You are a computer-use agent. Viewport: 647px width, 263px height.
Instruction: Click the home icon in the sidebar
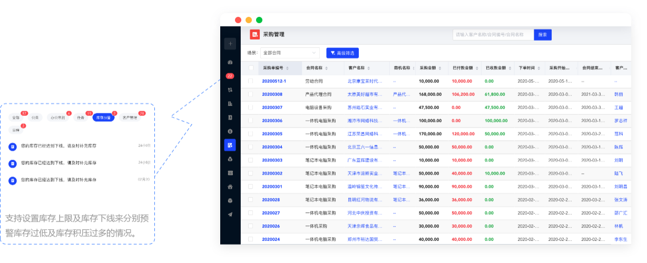230,187
